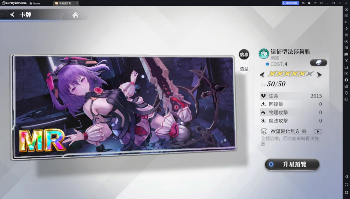The width and height of the screenshot is (350, 199).
Task: Play the 欲望變化無方 skill preview
Action: [x=318, y=131]
